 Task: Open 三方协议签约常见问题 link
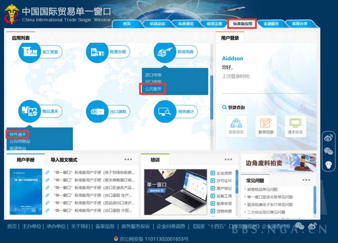pyautogui.click(x=266, y=212)
